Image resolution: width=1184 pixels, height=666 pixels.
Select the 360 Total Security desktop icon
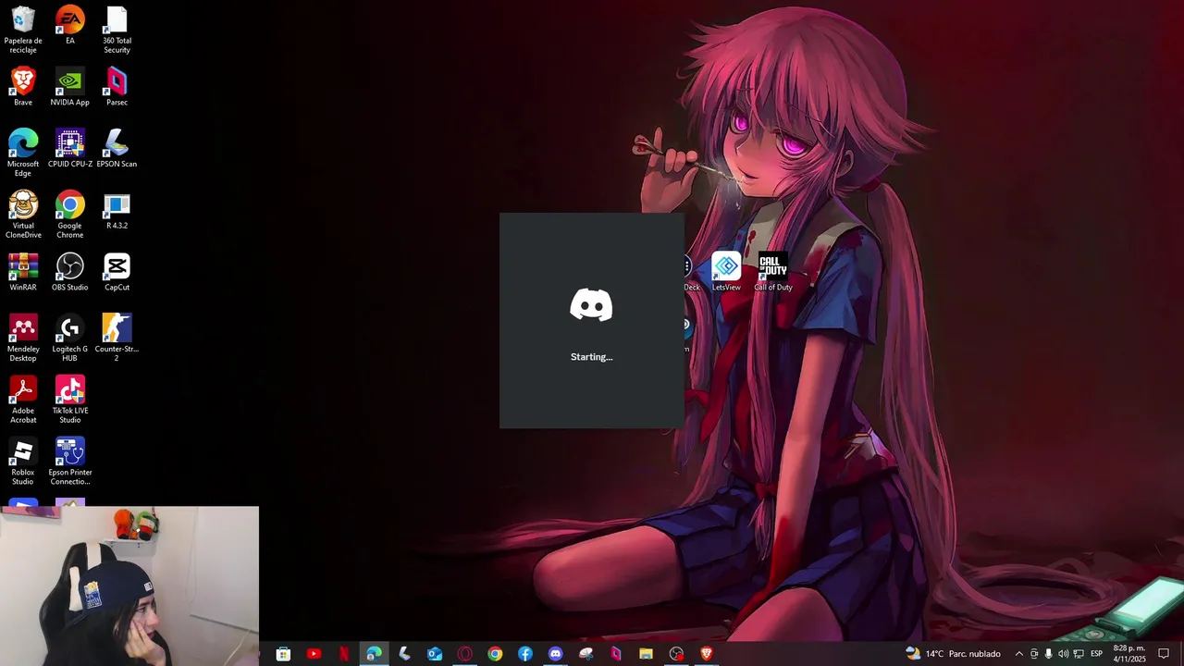click(117, 29)
